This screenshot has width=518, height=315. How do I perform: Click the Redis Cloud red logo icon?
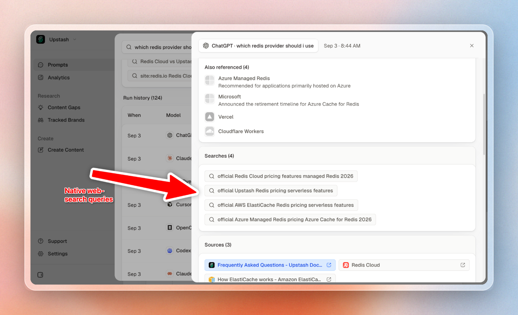346,265
